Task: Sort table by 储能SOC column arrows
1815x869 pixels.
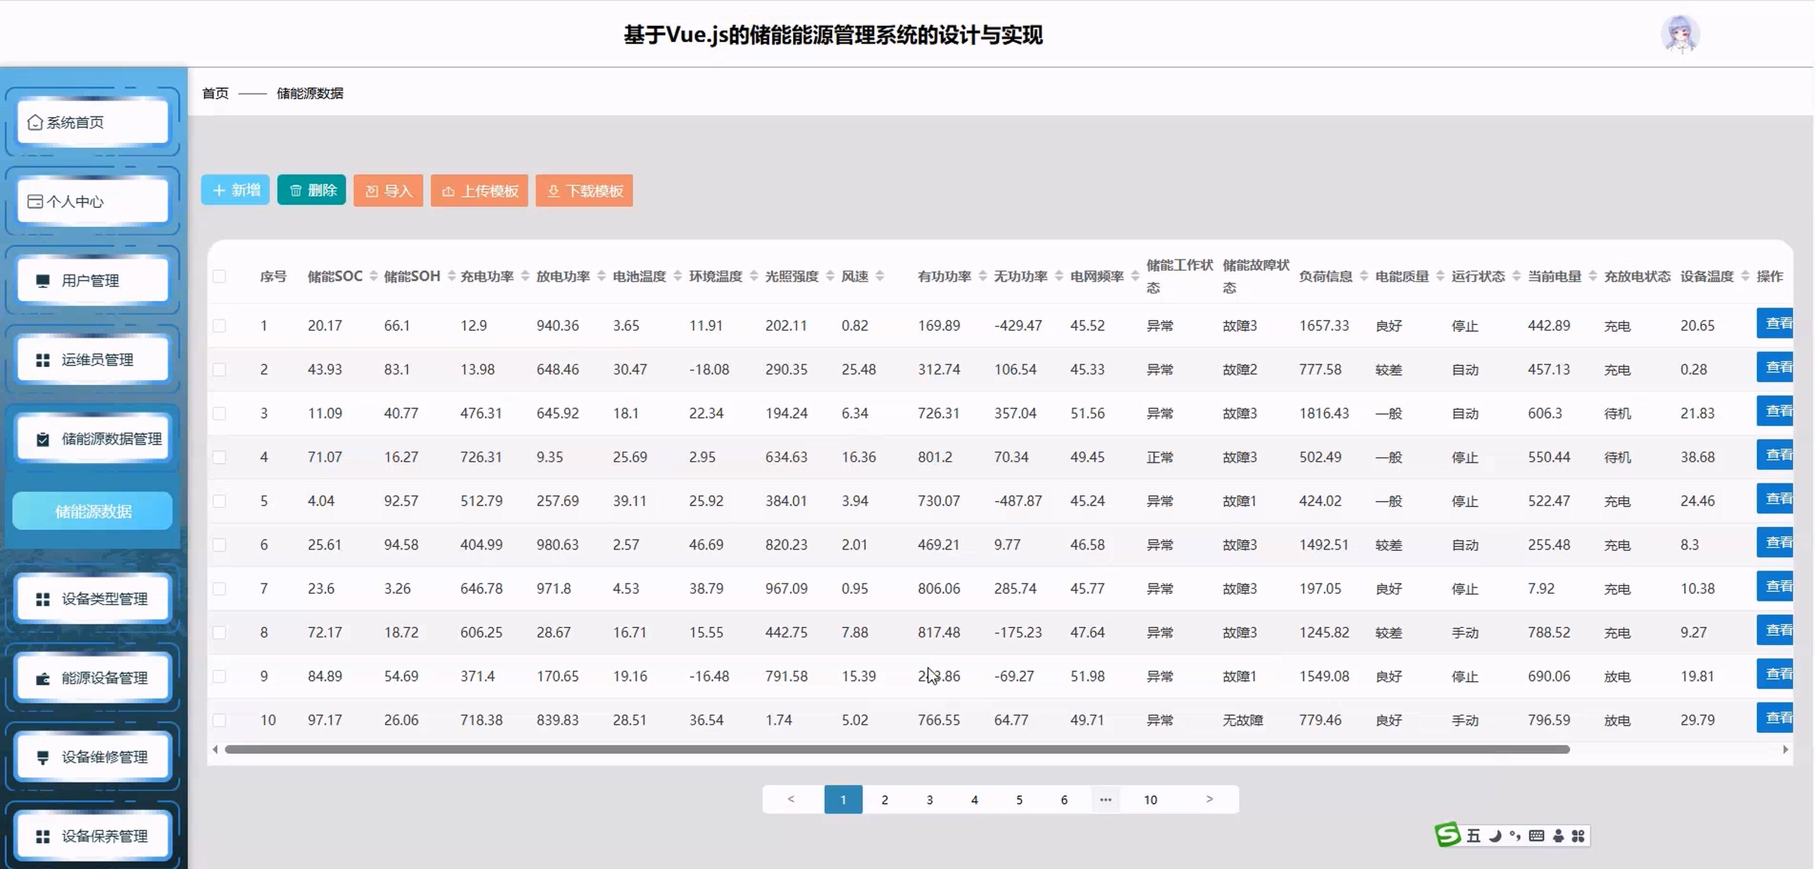Action: (373, 276)
